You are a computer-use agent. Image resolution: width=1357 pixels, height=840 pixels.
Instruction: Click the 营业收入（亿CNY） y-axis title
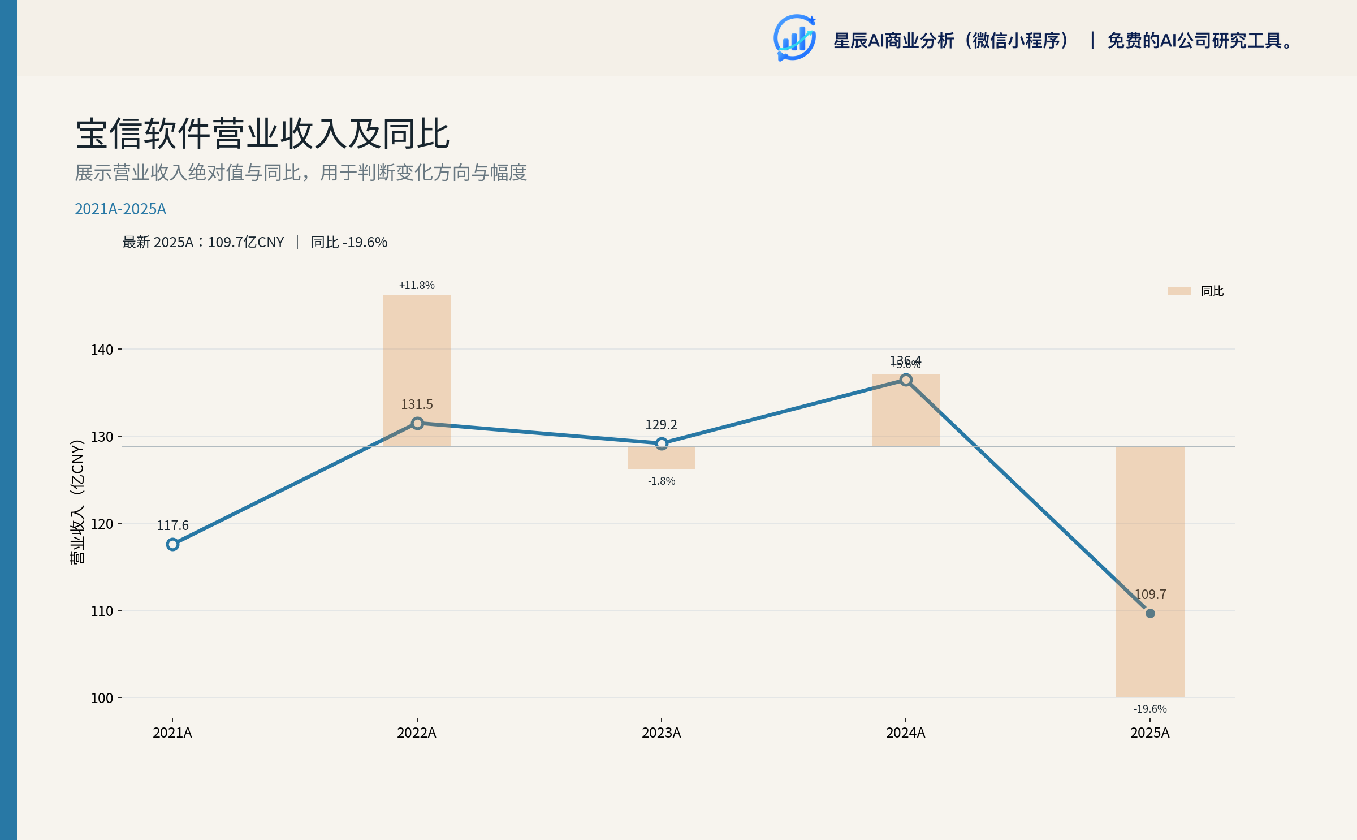[x=77, y=502]
